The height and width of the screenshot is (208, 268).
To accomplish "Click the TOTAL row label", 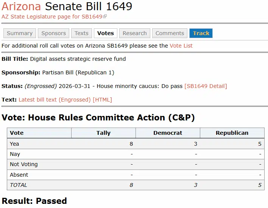I will tap(19, 185).
